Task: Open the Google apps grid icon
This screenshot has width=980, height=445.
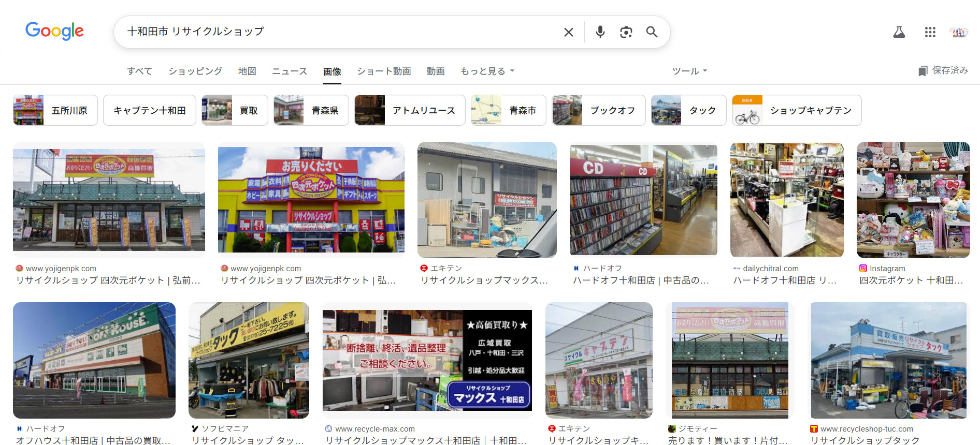Action: pyautogui.click(x=930, y=32)
